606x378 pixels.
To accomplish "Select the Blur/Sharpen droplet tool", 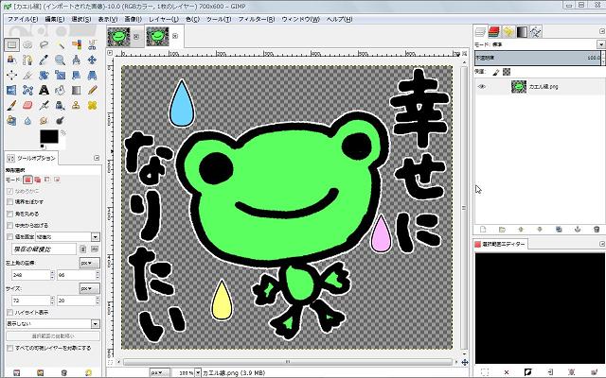I will (x=27, y=121).
